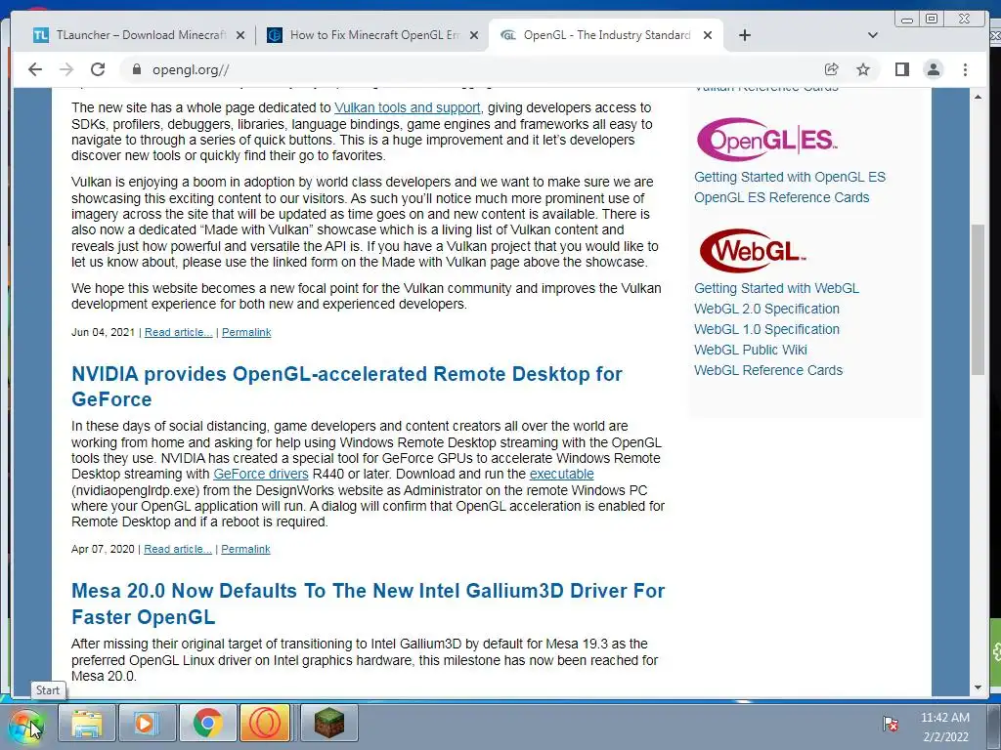1001x750 pixels.
Task: Open the Chrome profile avatar menu
Action: click(x=934, y=69)
